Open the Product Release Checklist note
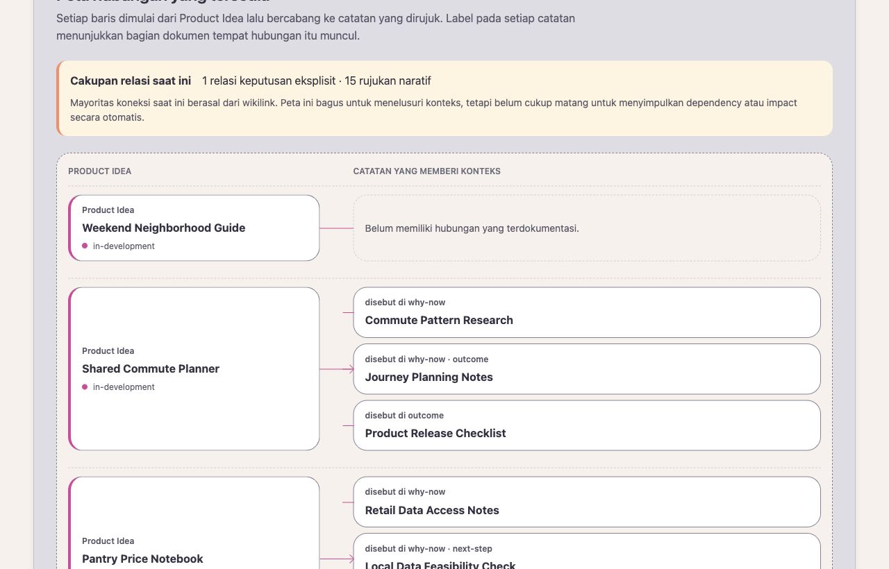Screen dimensions: 889x569 (587, 425)
